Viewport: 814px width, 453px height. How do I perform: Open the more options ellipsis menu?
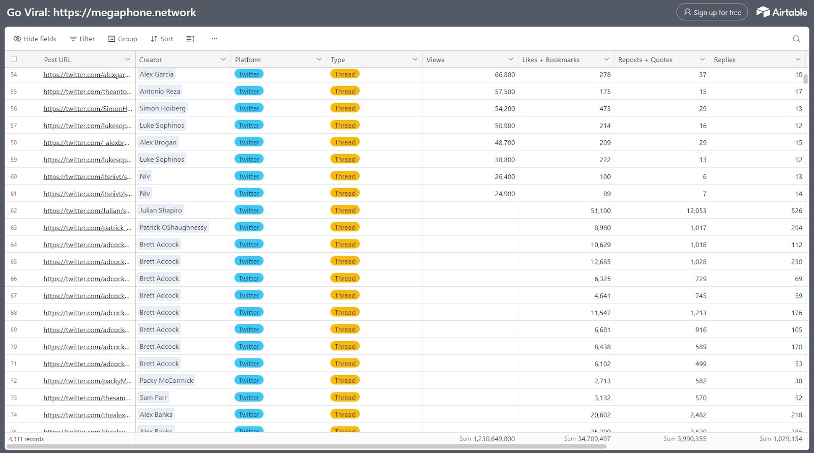click(214, 39)
